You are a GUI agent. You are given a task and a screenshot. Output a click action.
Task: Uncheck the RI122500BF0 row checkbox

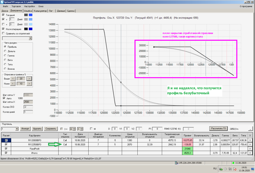pos(6,144)
